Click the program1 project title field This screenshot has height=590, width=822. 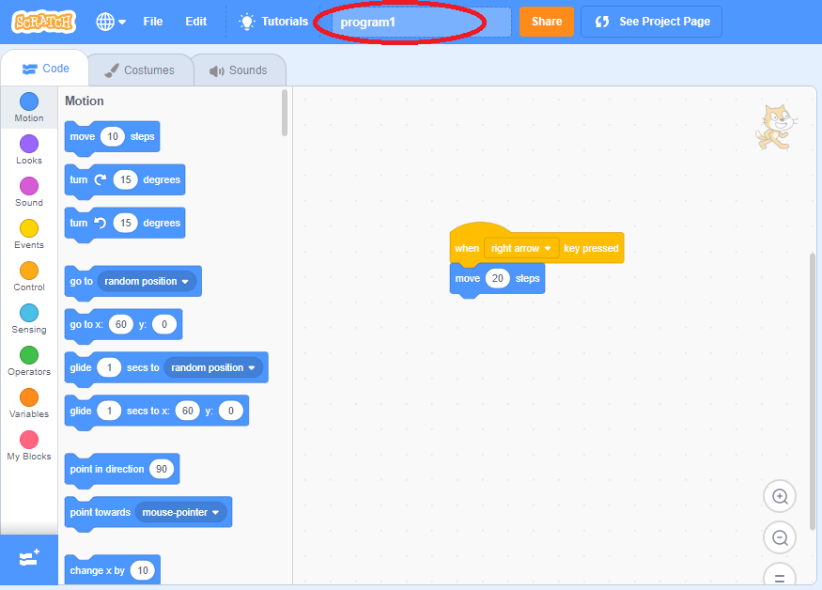(x=421, y=22)
